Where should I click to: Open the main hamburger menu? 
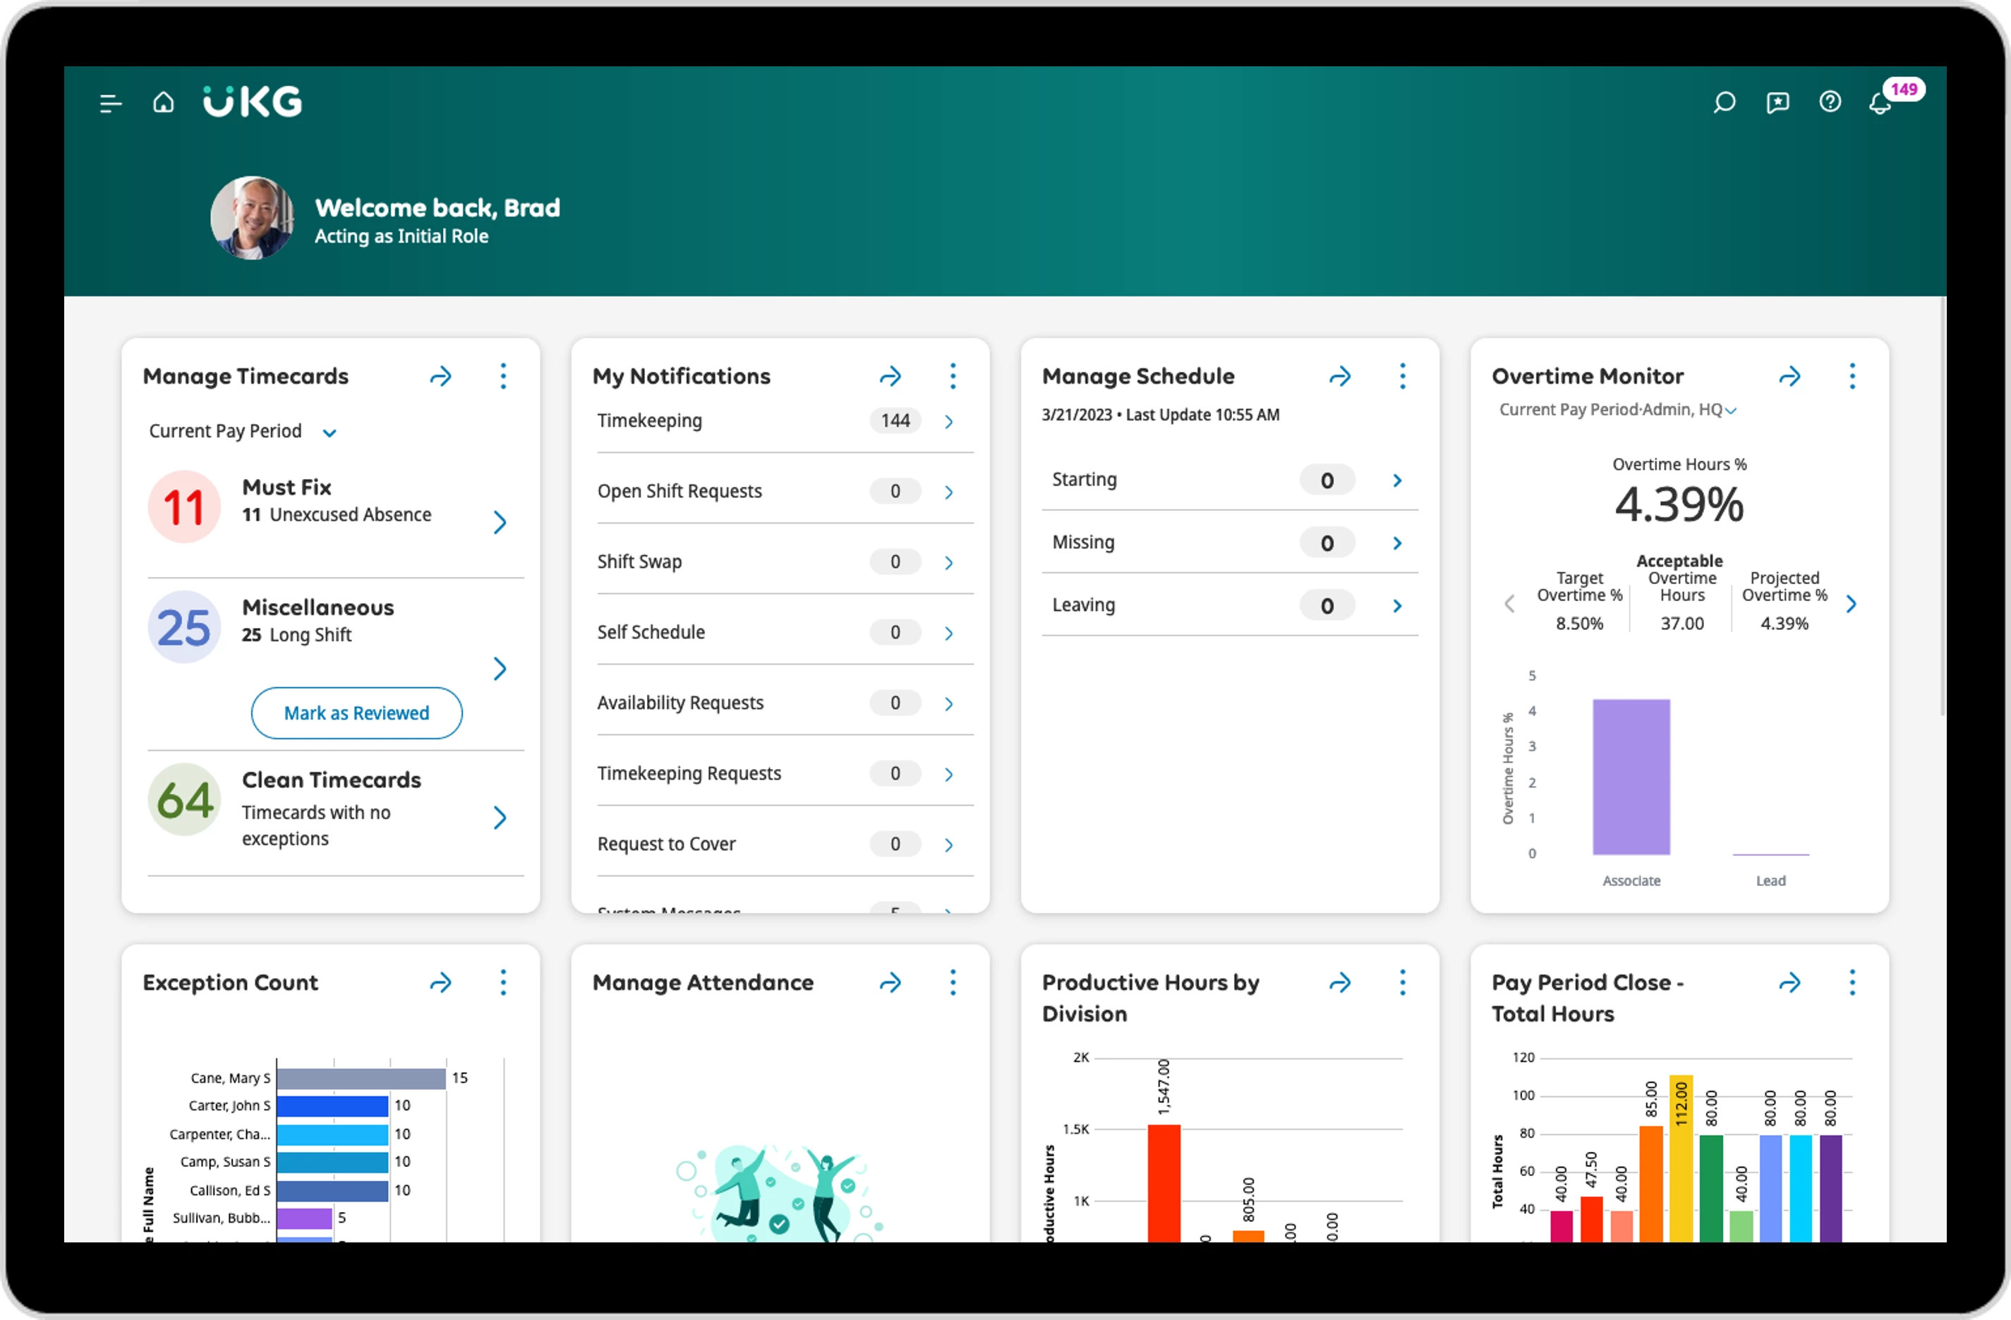[111, 103]
